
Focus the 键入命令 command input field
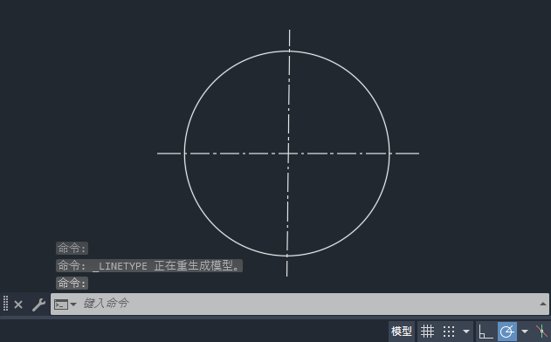coord(300,304)
